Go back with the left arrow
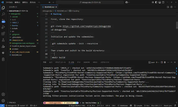Viewport: 178px width, 107px height. [x=50, y=2]
